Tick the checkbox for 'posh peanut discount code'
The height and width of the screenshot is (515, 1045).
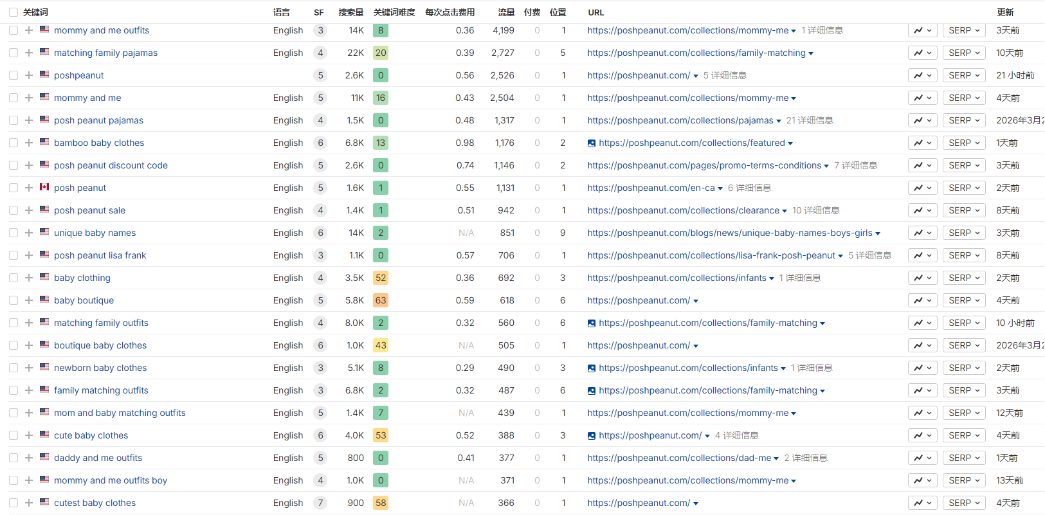tap(14, 165)
